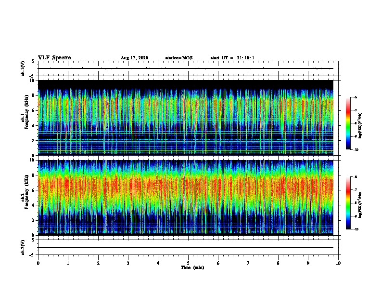Select the date text "Aug.17, 2020"

(x=134, y=58)
